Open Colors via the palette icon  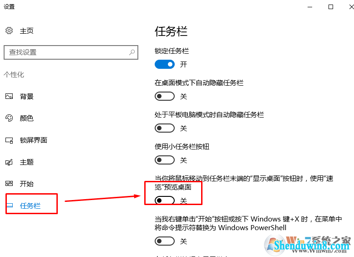click(x=9, y=118)
